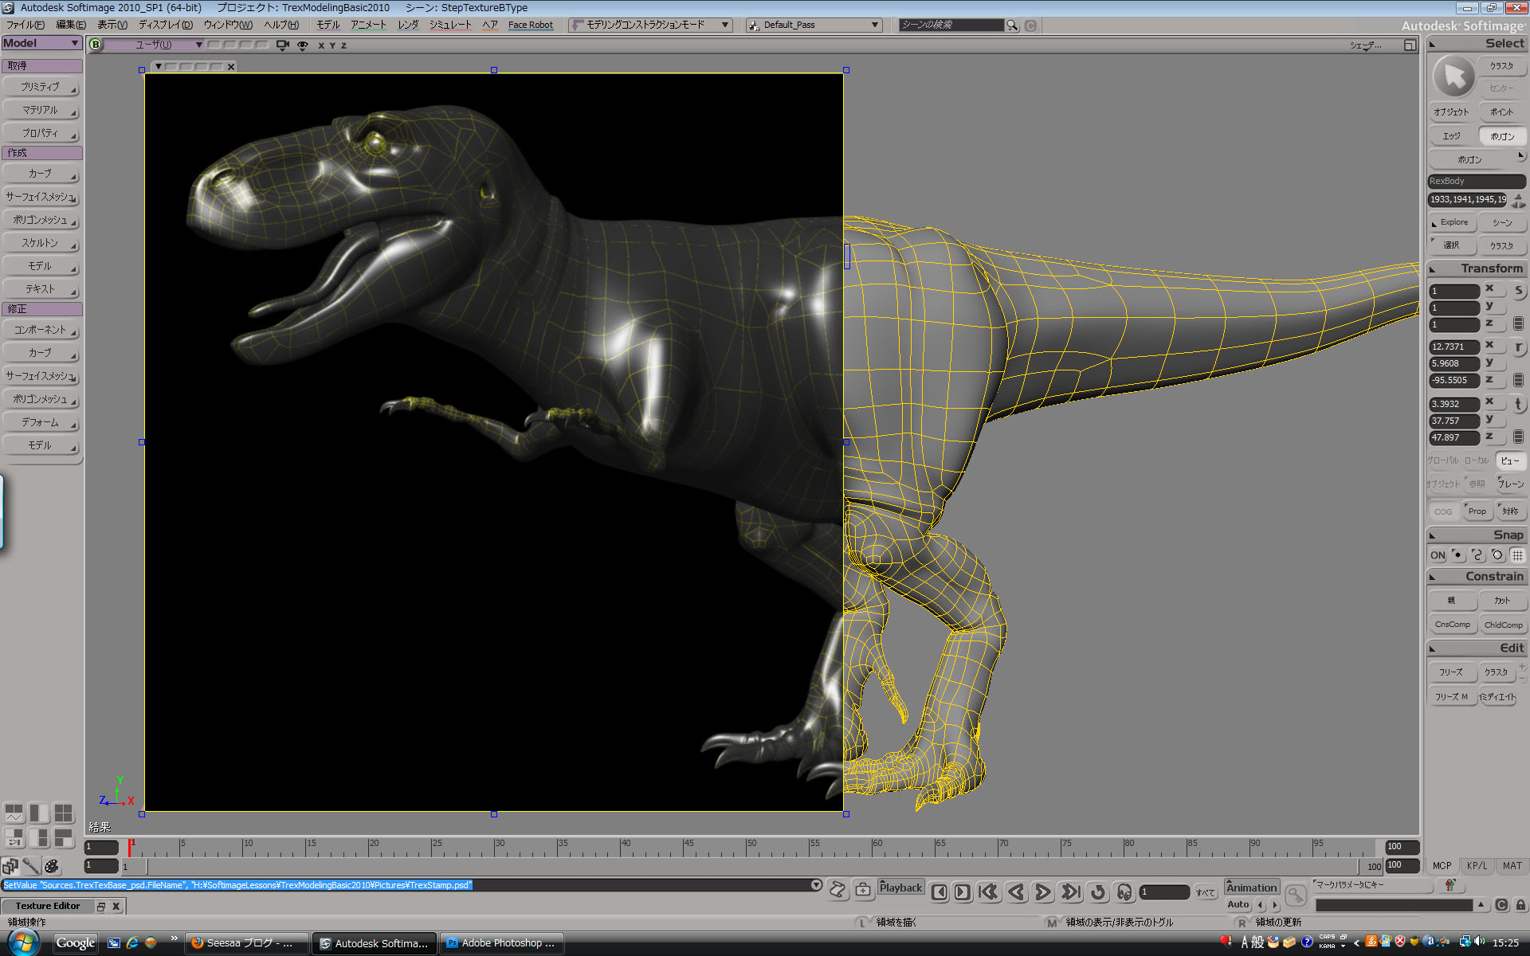Enable the point snap icon in Snap panel
The width and height of the screenshot is (1530, 956).
coord(1457,554)
